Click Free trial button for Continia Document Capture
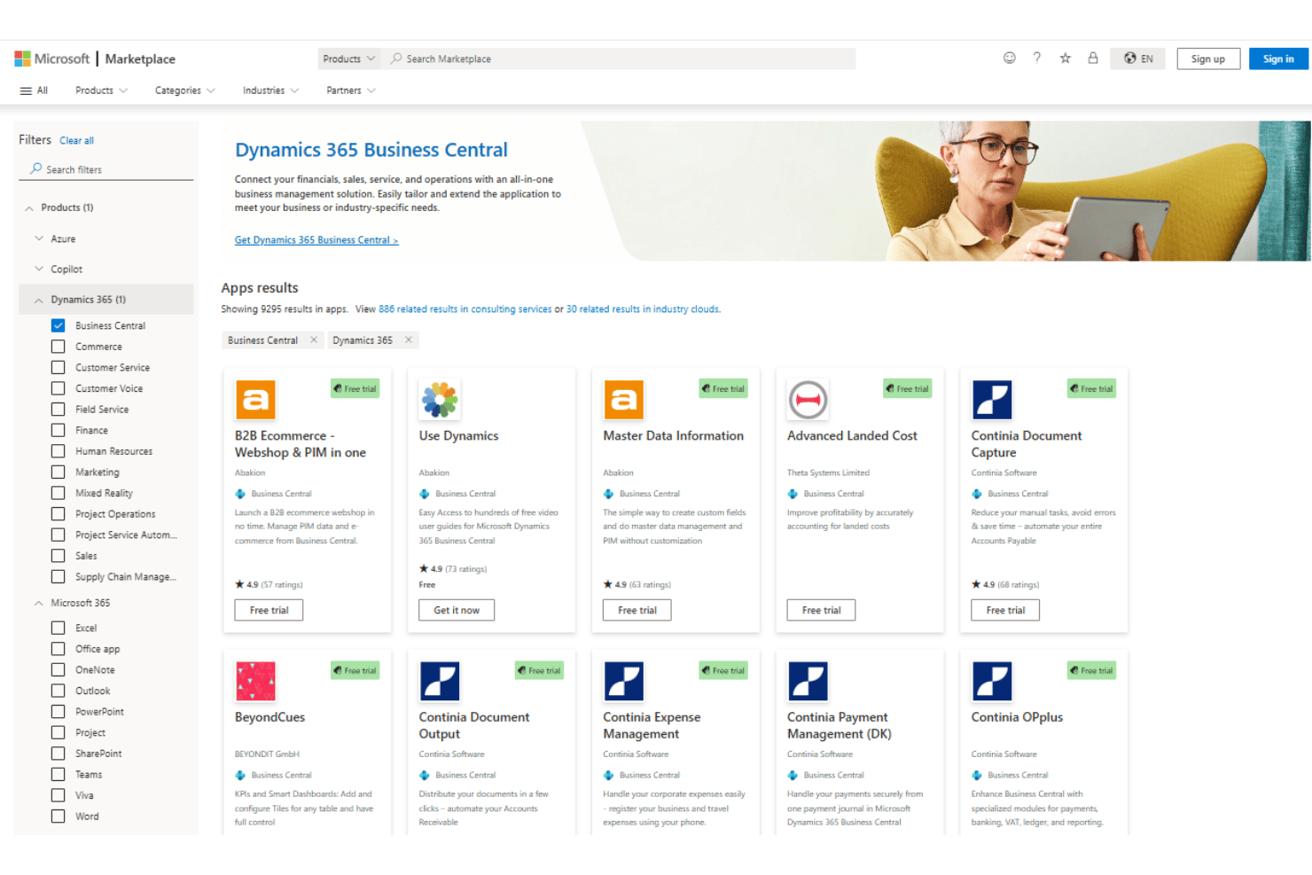The image size is (1312, 875). pos(1005,610)
